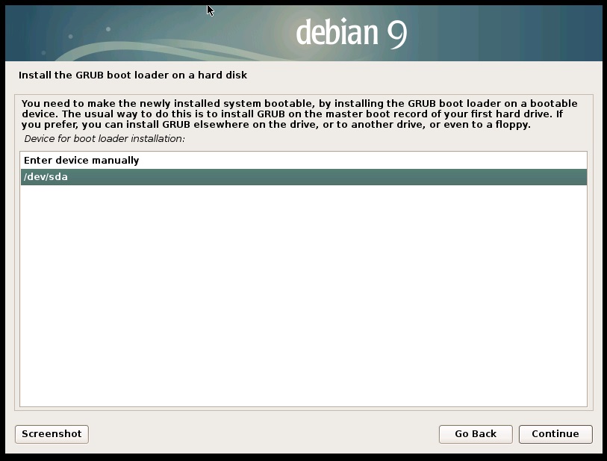Click the Install the GRUB boot loader heading
The height and width of the screenshot is (461, 607).
(132, 75)
